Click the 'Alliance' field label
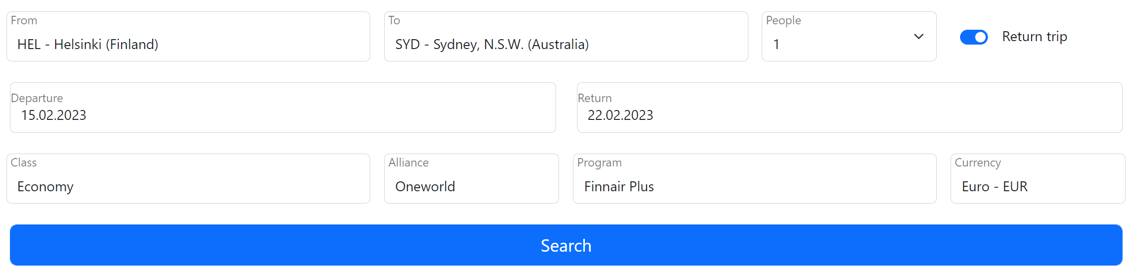The height and width of the screenshot is (273, 1133). (x=408, y=163)
